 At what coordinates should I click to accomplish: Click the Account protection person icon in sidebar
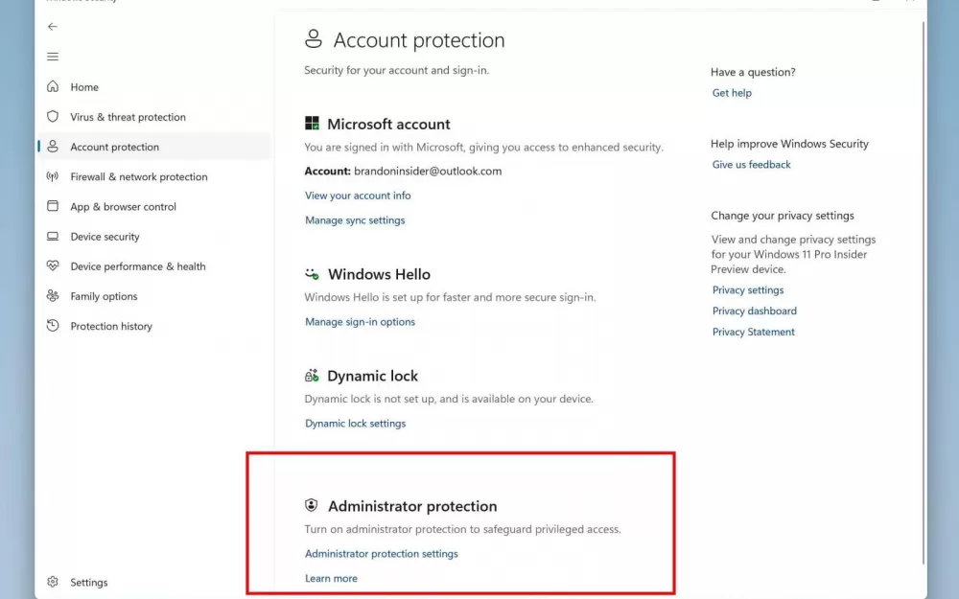pos(53,146)
